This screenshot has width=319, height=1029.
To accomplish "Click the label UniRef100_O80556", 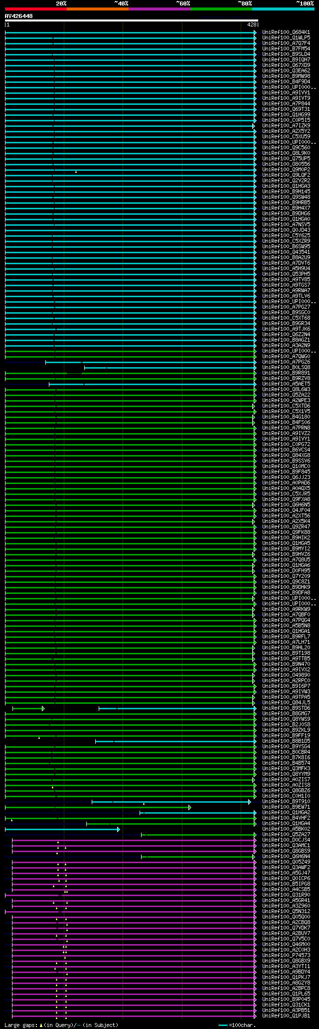I will (286, 164).
